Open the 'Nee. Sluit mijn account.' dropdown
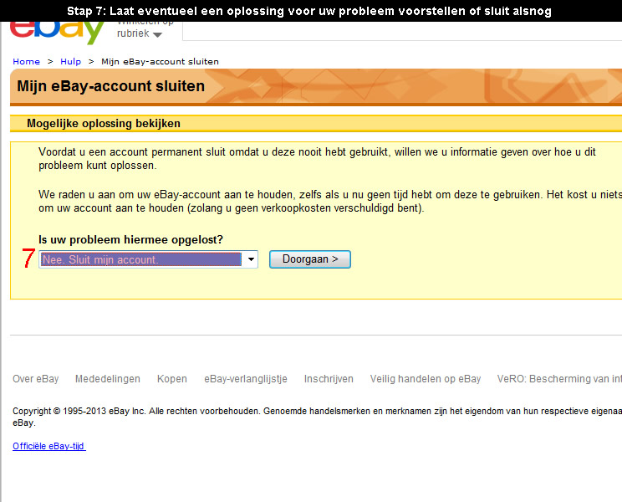 (x=148, y=259)
